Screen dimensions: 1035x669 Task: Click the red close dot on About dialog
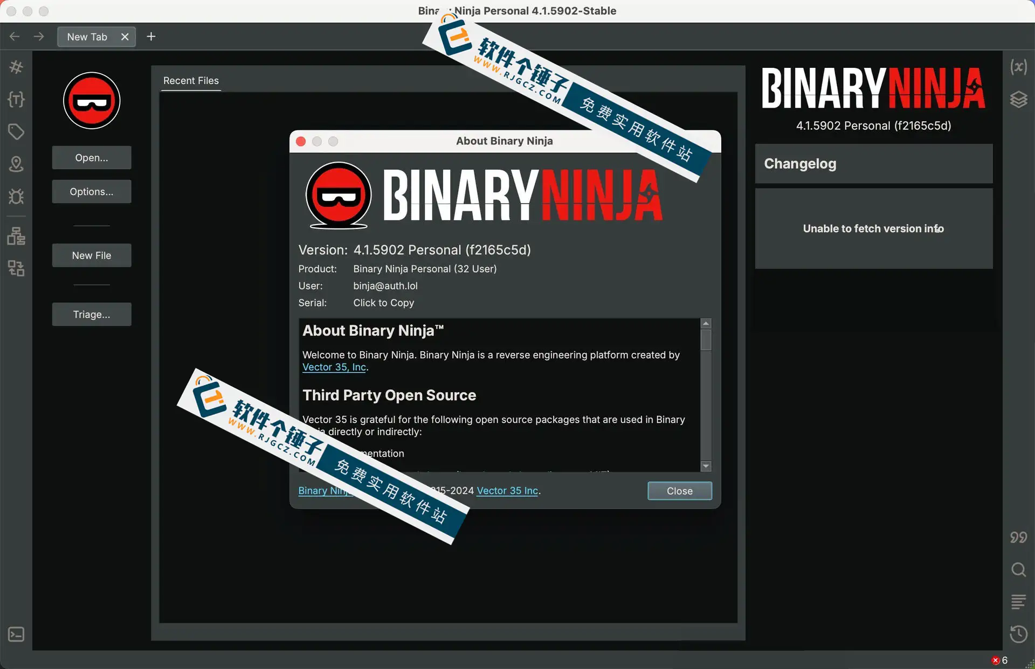[x=301, y=141]
